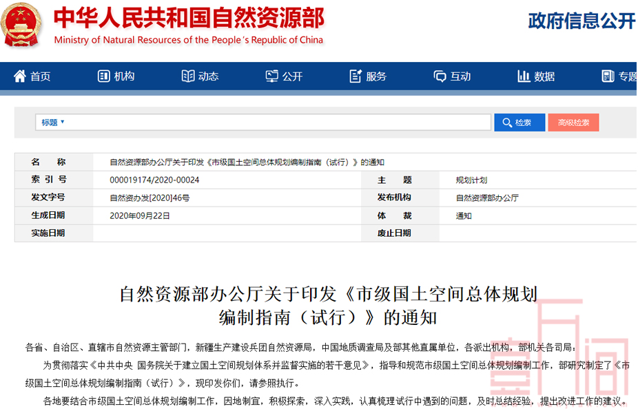Click the 废止日期 label cell
Screen dimensions: 638x411
[x=400, y=233]
